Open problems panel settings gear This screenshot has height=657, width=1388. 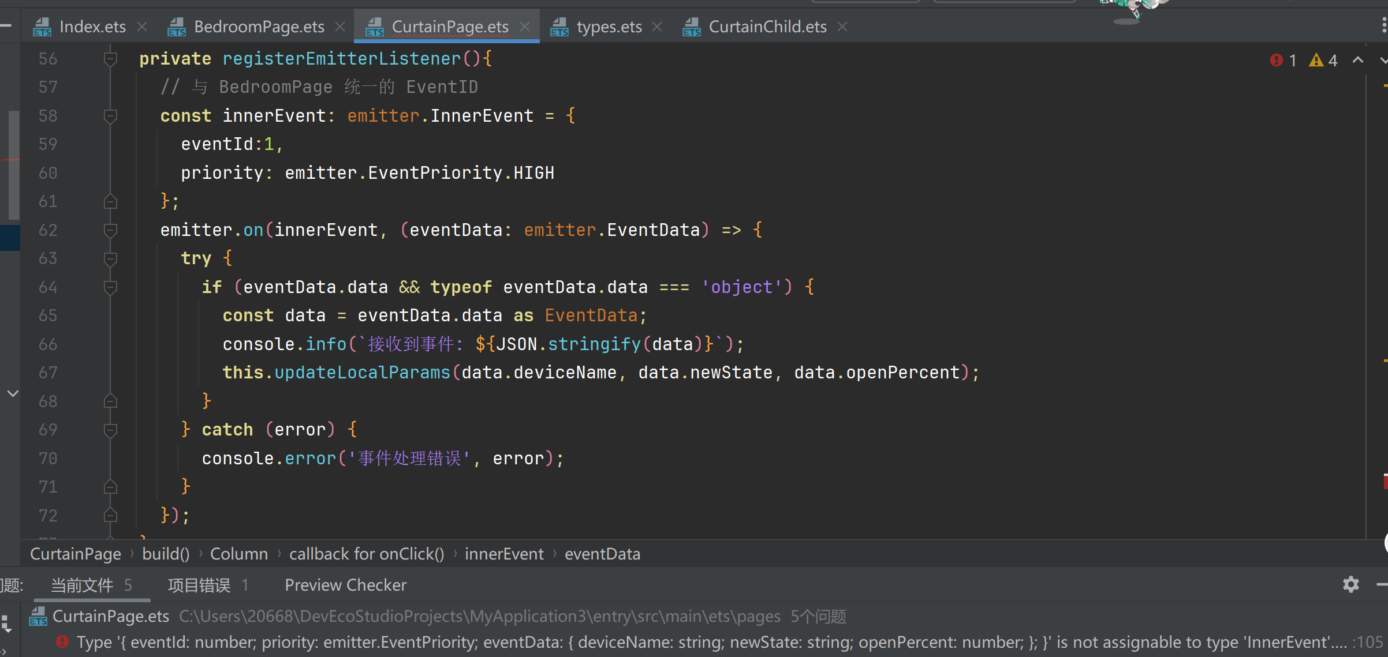click(x=1350, y=584)
